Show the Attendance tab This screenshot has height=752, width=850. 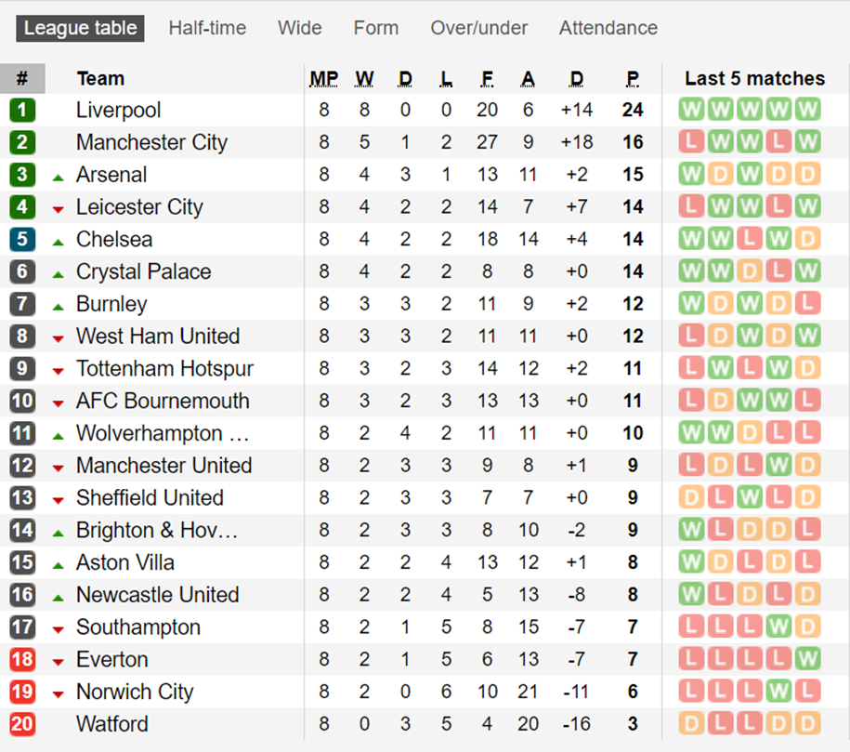point(608,28)
